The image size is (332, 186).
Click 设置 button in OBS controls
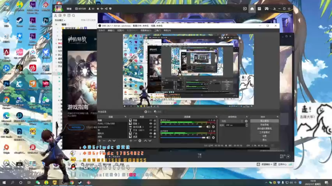coord(264,136)
